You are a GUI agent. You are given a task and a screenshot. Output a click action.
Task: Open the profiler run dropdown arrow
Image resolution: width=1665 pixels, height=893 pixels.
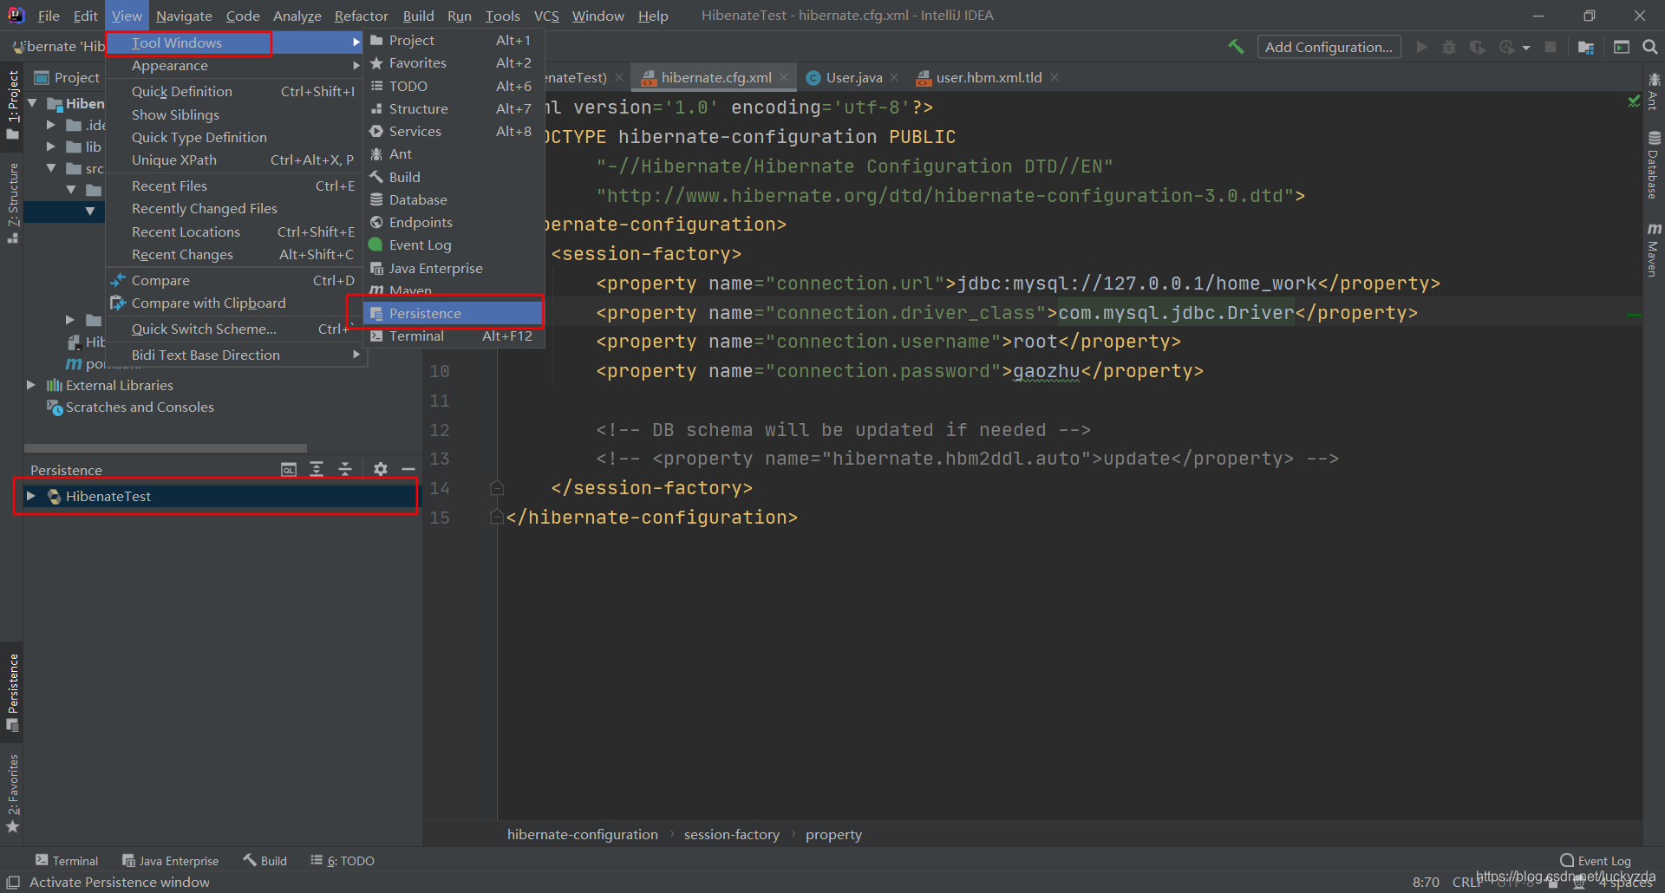[1525, 48]
